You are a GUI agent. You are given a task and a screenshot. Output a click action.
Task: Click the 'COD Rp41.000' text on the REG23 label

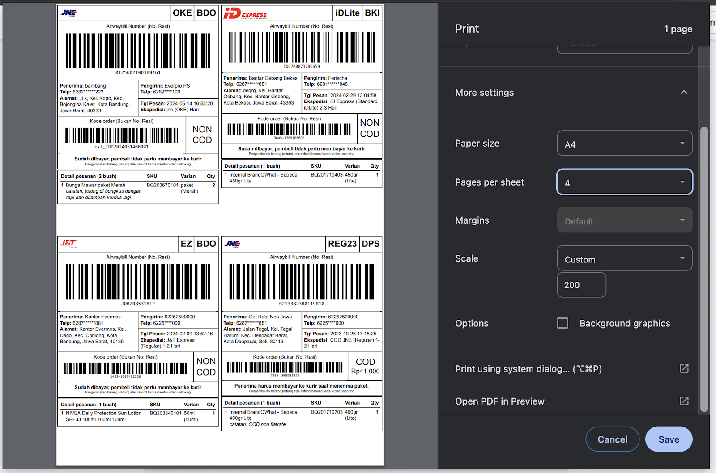(365, 367)
